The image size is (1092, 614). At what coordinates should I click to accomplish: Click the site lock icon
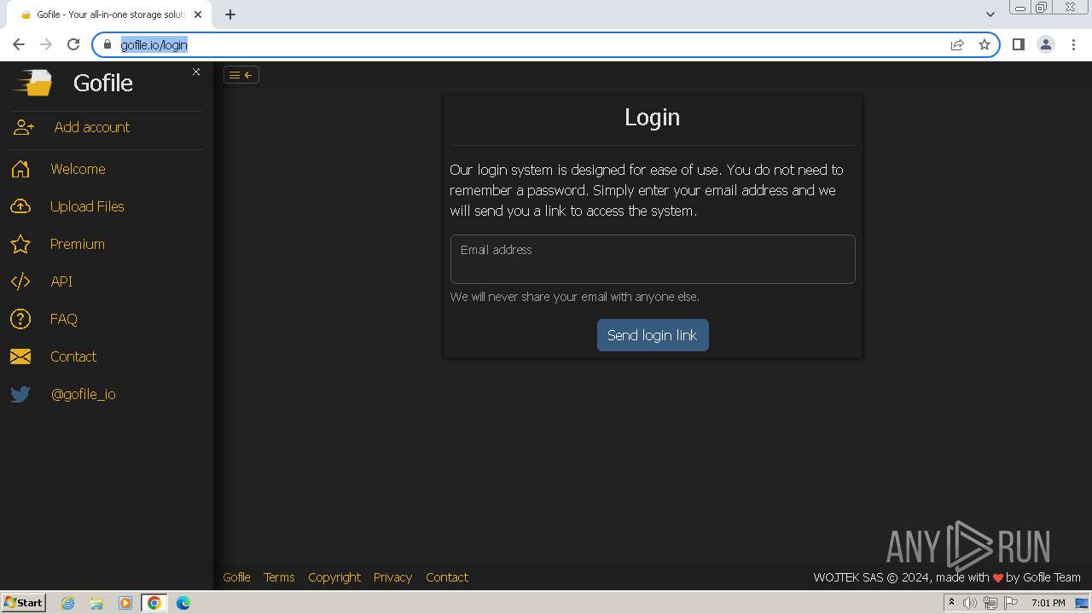(x=107, y=44)
